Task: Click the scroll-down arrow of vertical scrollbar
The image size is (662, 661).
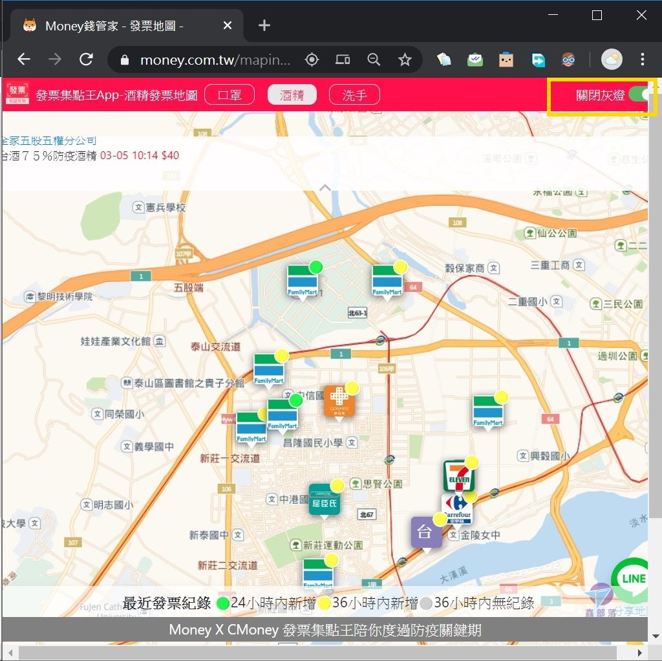Action: 656,636
